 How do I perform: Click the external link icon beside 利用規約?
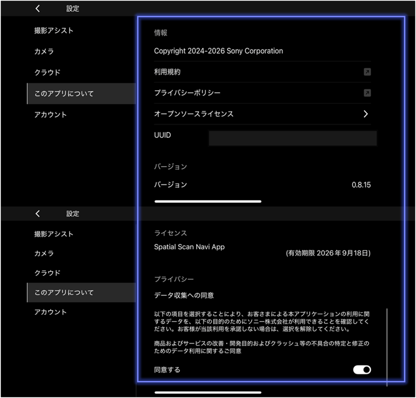[x=367, y=72]
